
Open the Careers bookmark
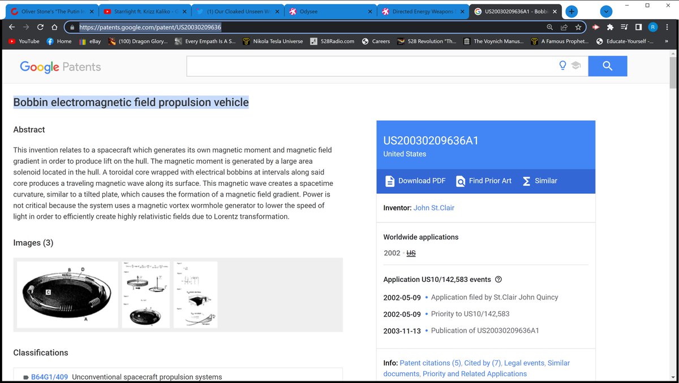point(376,41)
